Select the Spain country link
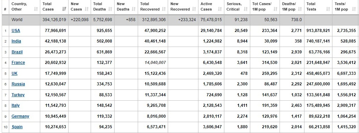Image resolution: width=359 pixels, height=133 pixels. (17, 127)
